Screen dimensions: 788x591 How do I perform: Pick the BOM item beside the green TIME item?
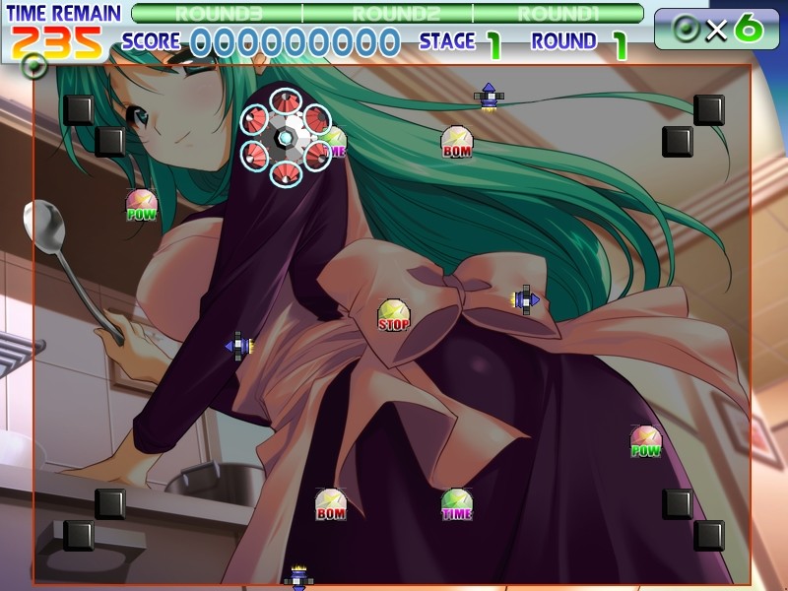point(331,504)
